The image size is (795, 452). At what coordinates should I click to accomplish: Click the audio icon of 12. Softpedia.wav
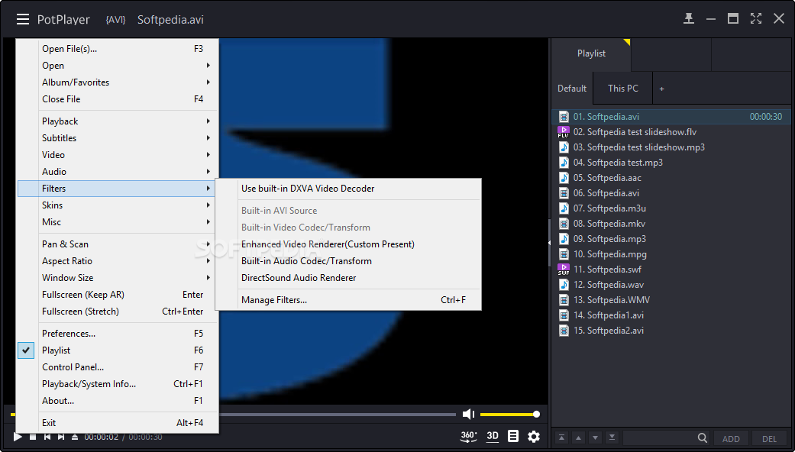click(x=564, y=285)
